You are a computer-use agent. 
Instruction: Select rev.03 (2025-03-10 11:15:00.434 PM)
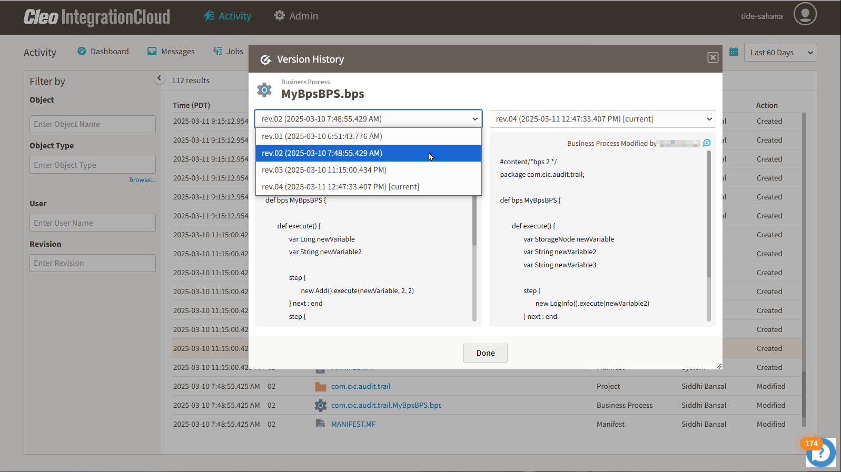pyautogui.click(x=368, y=170)
